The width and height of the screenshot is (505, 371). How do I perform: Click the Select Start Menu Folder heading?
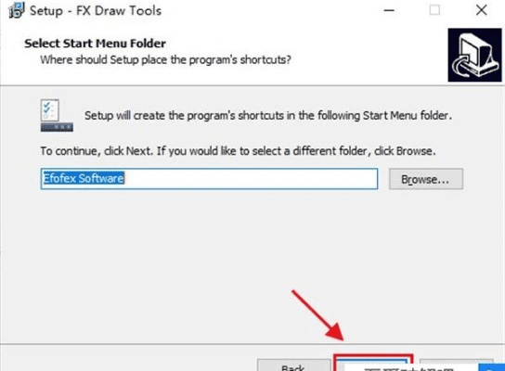coord(95,44)
